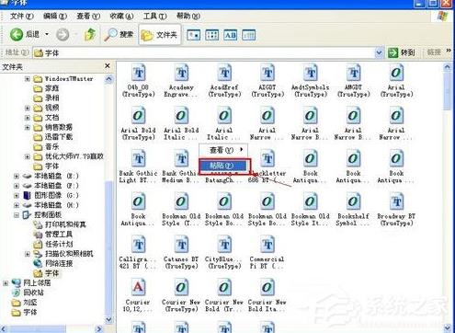
Task: Select the Arial Bold Italic font
Action: [181, 123]
